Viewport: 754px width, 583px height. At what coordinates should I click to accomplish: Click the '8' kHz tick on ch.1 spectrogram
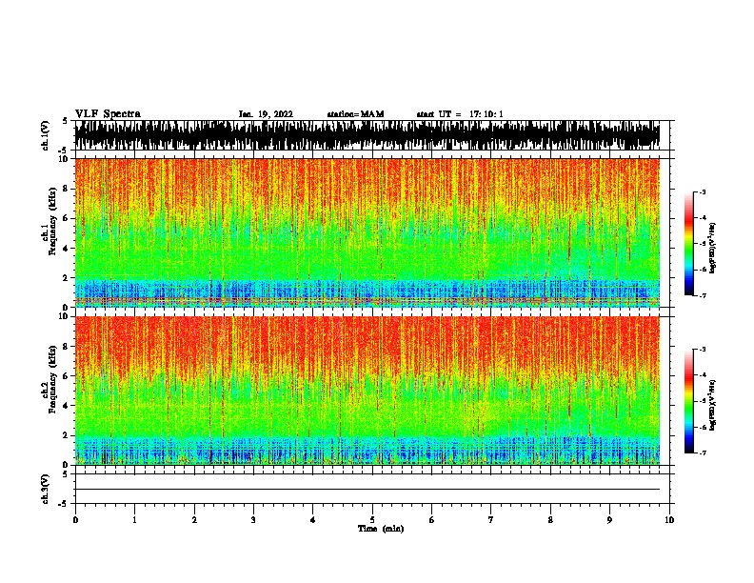tap(67, 189)
